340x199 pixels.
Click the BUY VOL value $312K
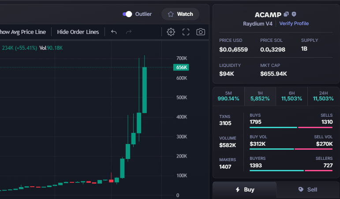tap(258, 144)
